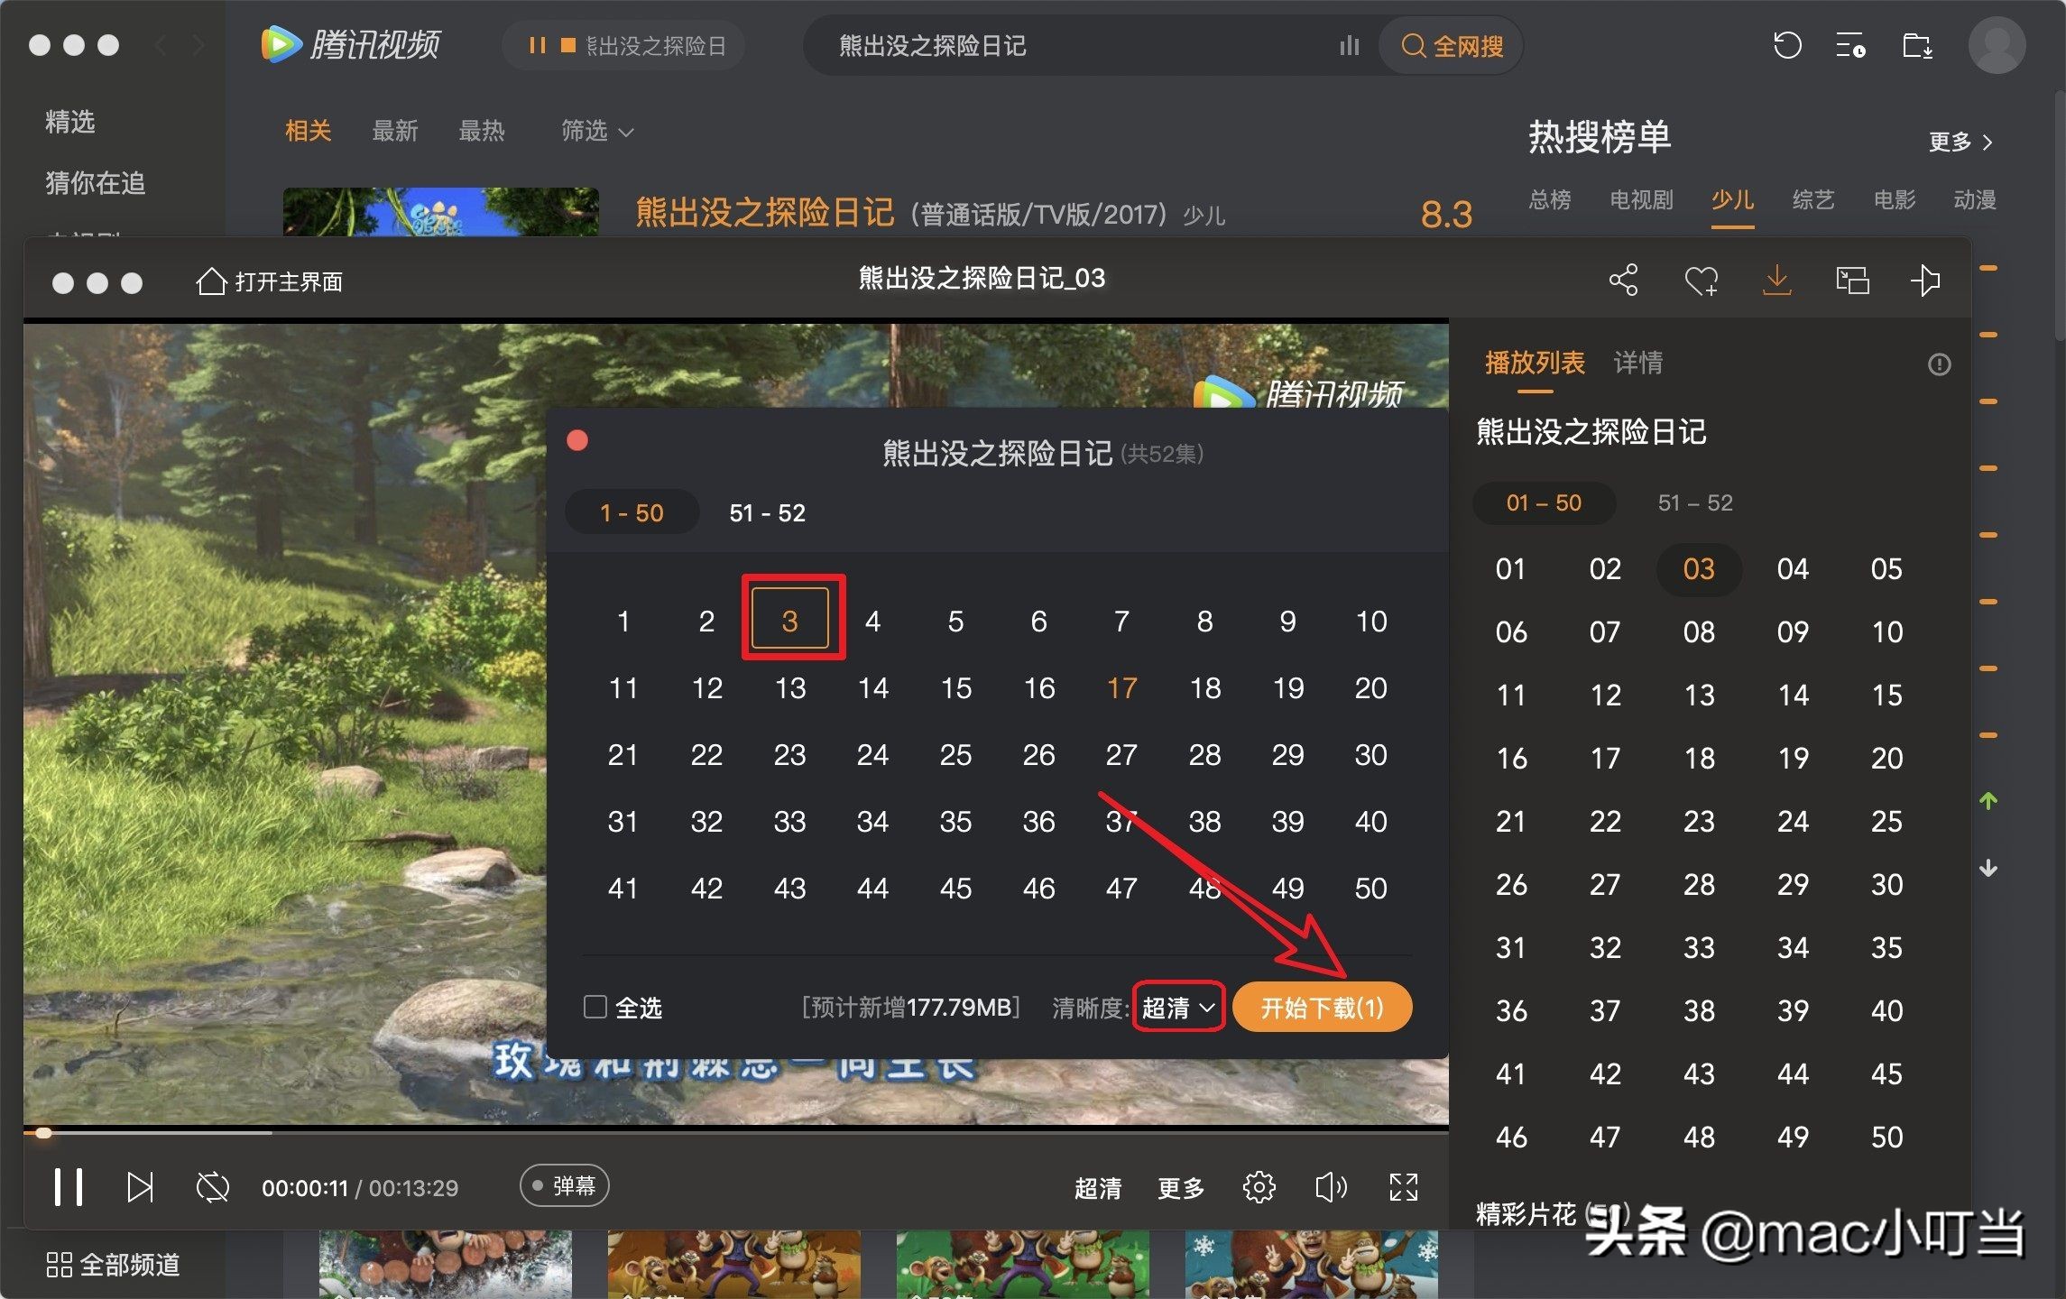Click the video progress slider
Screen dimensions: 2066x1299
(x=42, y=1134)
